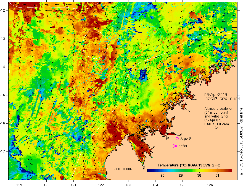This screenshot has width=243, height=188.
Task: Click longitude axis label '120'
Action: pyautogui.click(x=46, y=185)
